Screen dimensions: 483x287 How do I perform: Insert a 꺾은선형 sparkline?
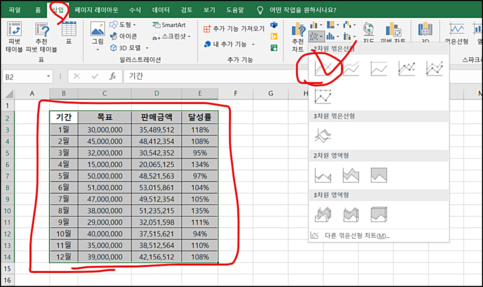[456, 33]
